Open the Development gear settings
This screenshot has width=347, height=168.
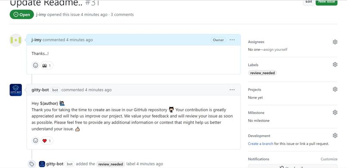pos(335,135)
